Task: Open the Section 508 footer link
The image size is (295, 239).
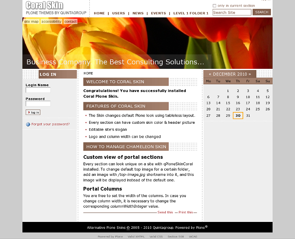Action: point(176,237)
